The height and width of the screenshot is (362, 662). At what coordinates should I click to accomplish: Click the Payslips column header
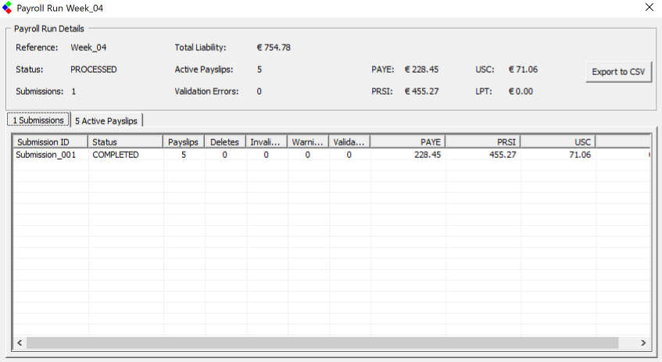coord(184,142)
